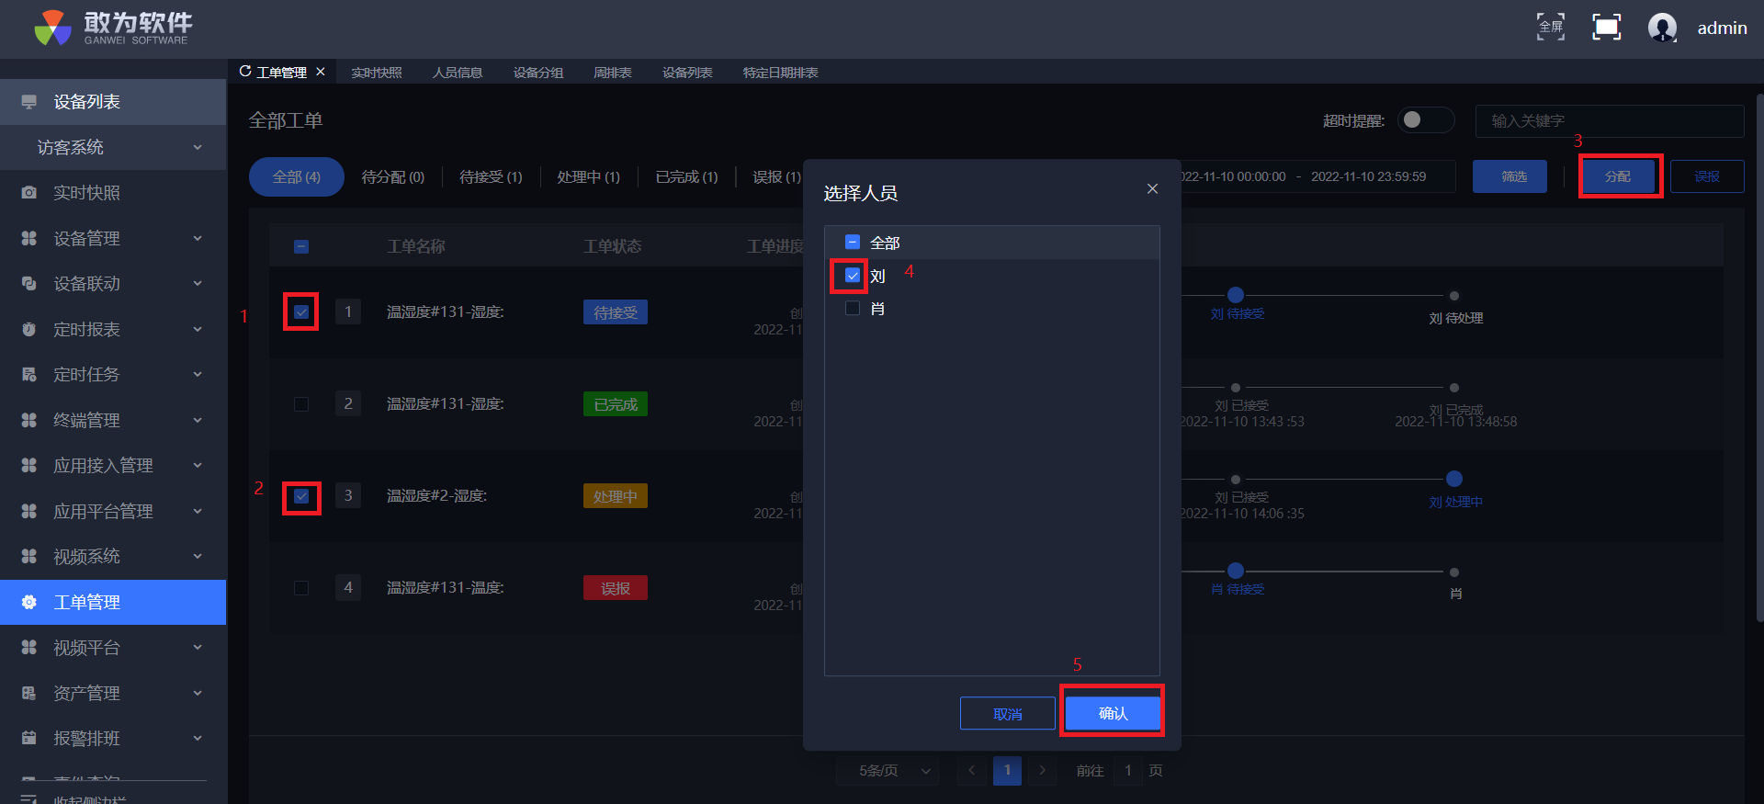The image size is (1764, 804).
Task: Show the 处理中 (1) work orders
Action: [x=589, y=176]
